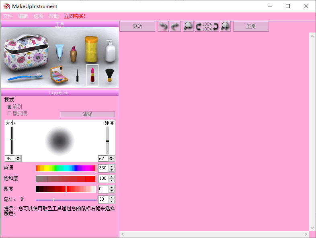Click the undo arrow button
The image size is (316, 238).
(163, 26)
